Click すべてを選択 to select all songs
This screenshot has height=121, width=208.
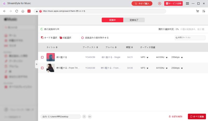pos(49,38)
